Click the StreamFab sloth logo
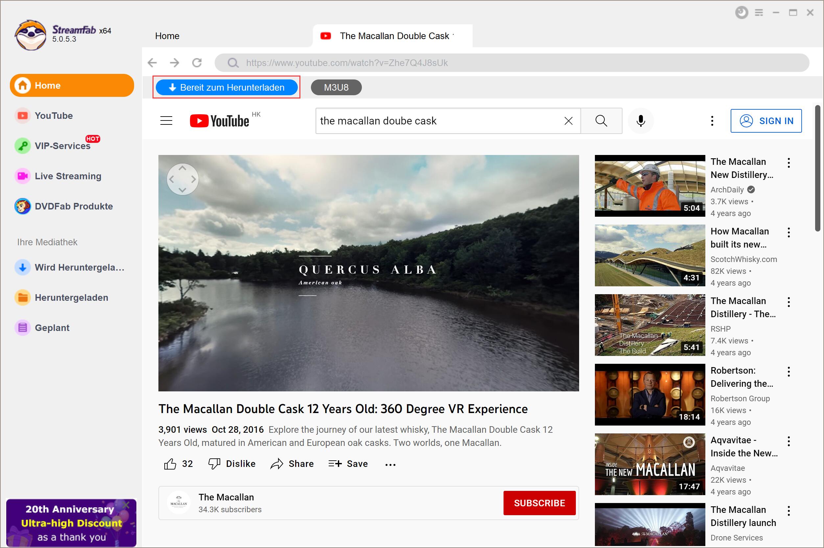 click(31, 35)
